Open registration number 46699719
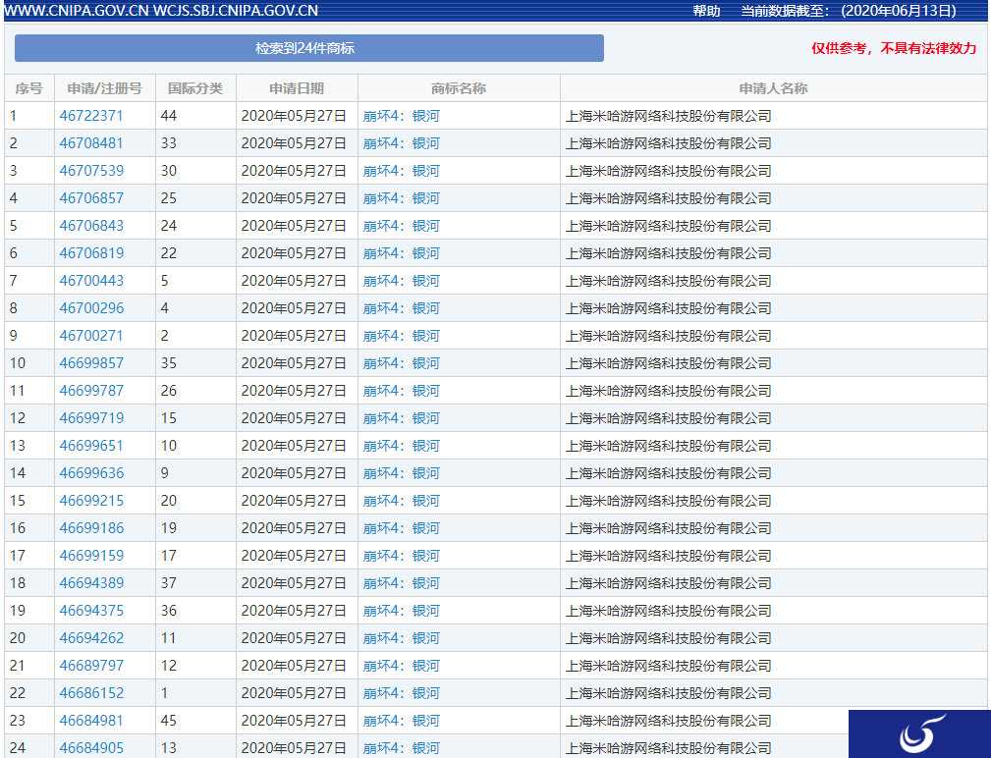This screenshot has width=991, height=758. [x=91, y=418]
